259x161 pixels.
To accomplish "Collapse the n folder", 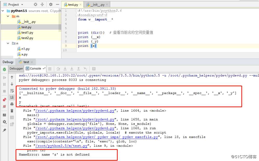I will point(8,43).
